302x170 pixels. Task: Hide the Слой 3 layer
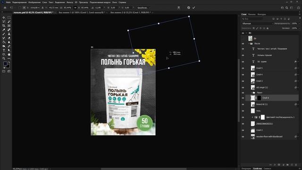coord(243,81)
